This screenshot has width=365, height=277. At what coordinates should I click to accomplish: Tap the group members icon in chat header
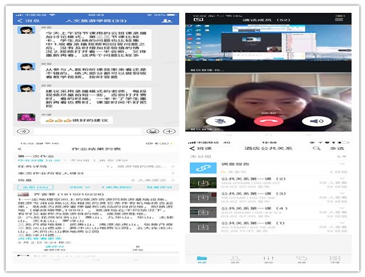(166, 21)
